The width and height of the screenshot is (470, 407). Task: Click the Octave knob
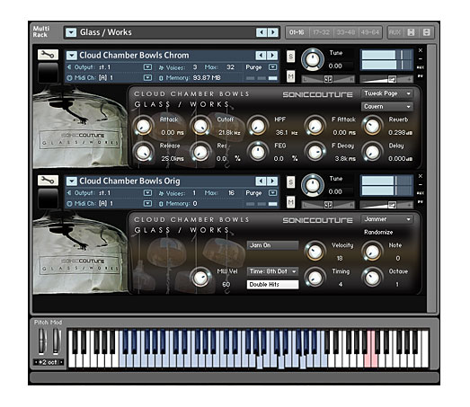373,278
